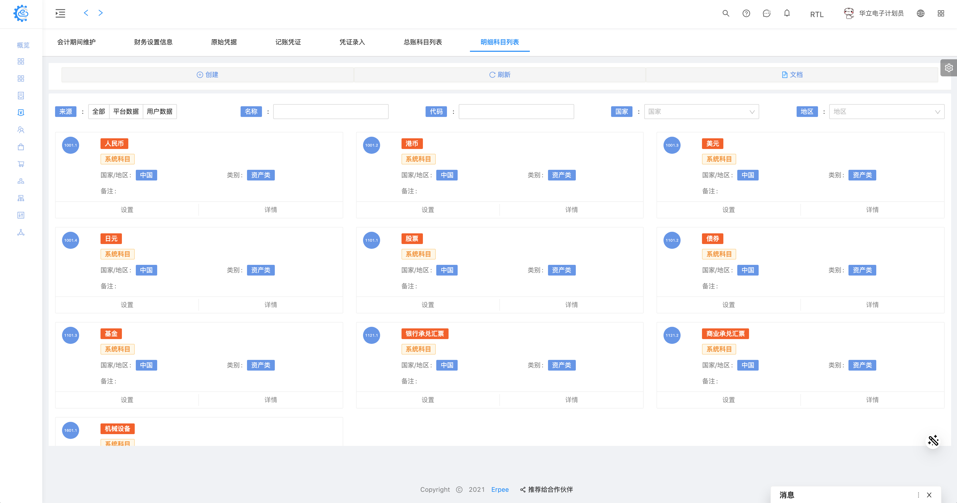Select the 用户数据 source filter
The height and width of the screenshot is (503, 957).
[x=159, y=111]
